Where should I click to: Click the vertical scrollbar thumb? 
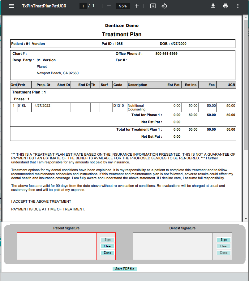pos(246,84)
